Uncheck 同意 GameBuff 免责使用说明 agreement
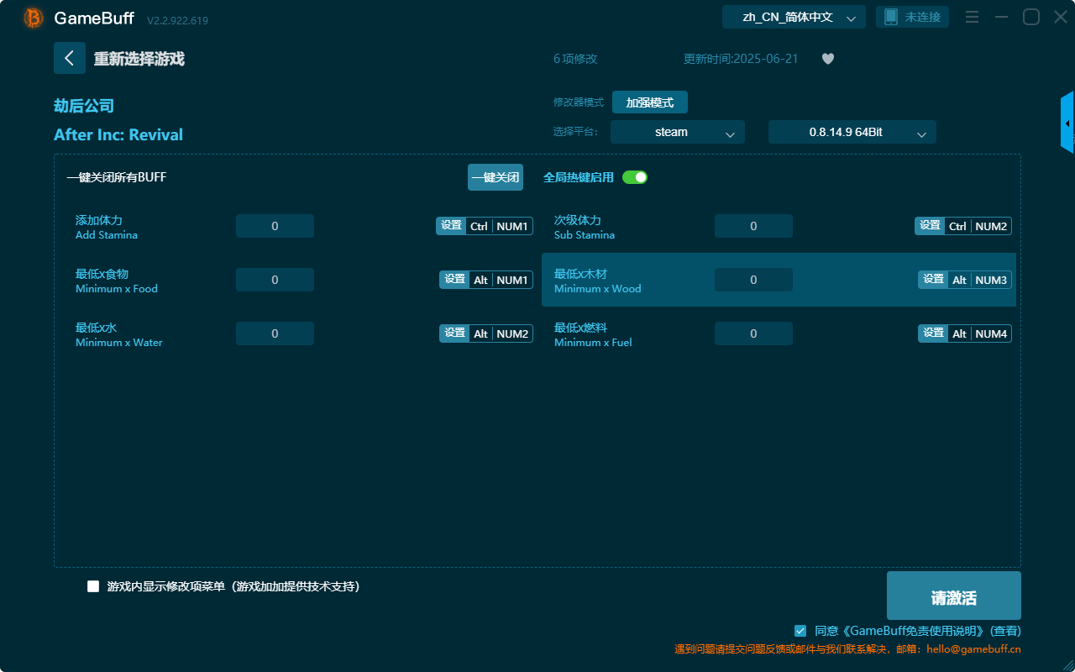This screenshot has height=672, width=1075. pos(800,631)
